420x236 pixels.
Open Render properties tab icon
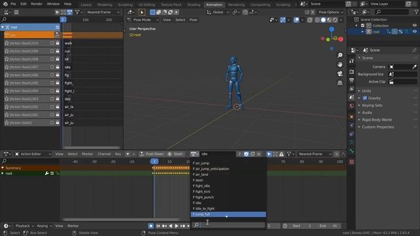tap(352, 71)
